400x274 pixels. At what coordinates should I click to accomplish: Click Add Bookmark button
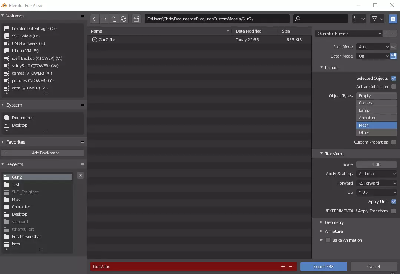43,153
